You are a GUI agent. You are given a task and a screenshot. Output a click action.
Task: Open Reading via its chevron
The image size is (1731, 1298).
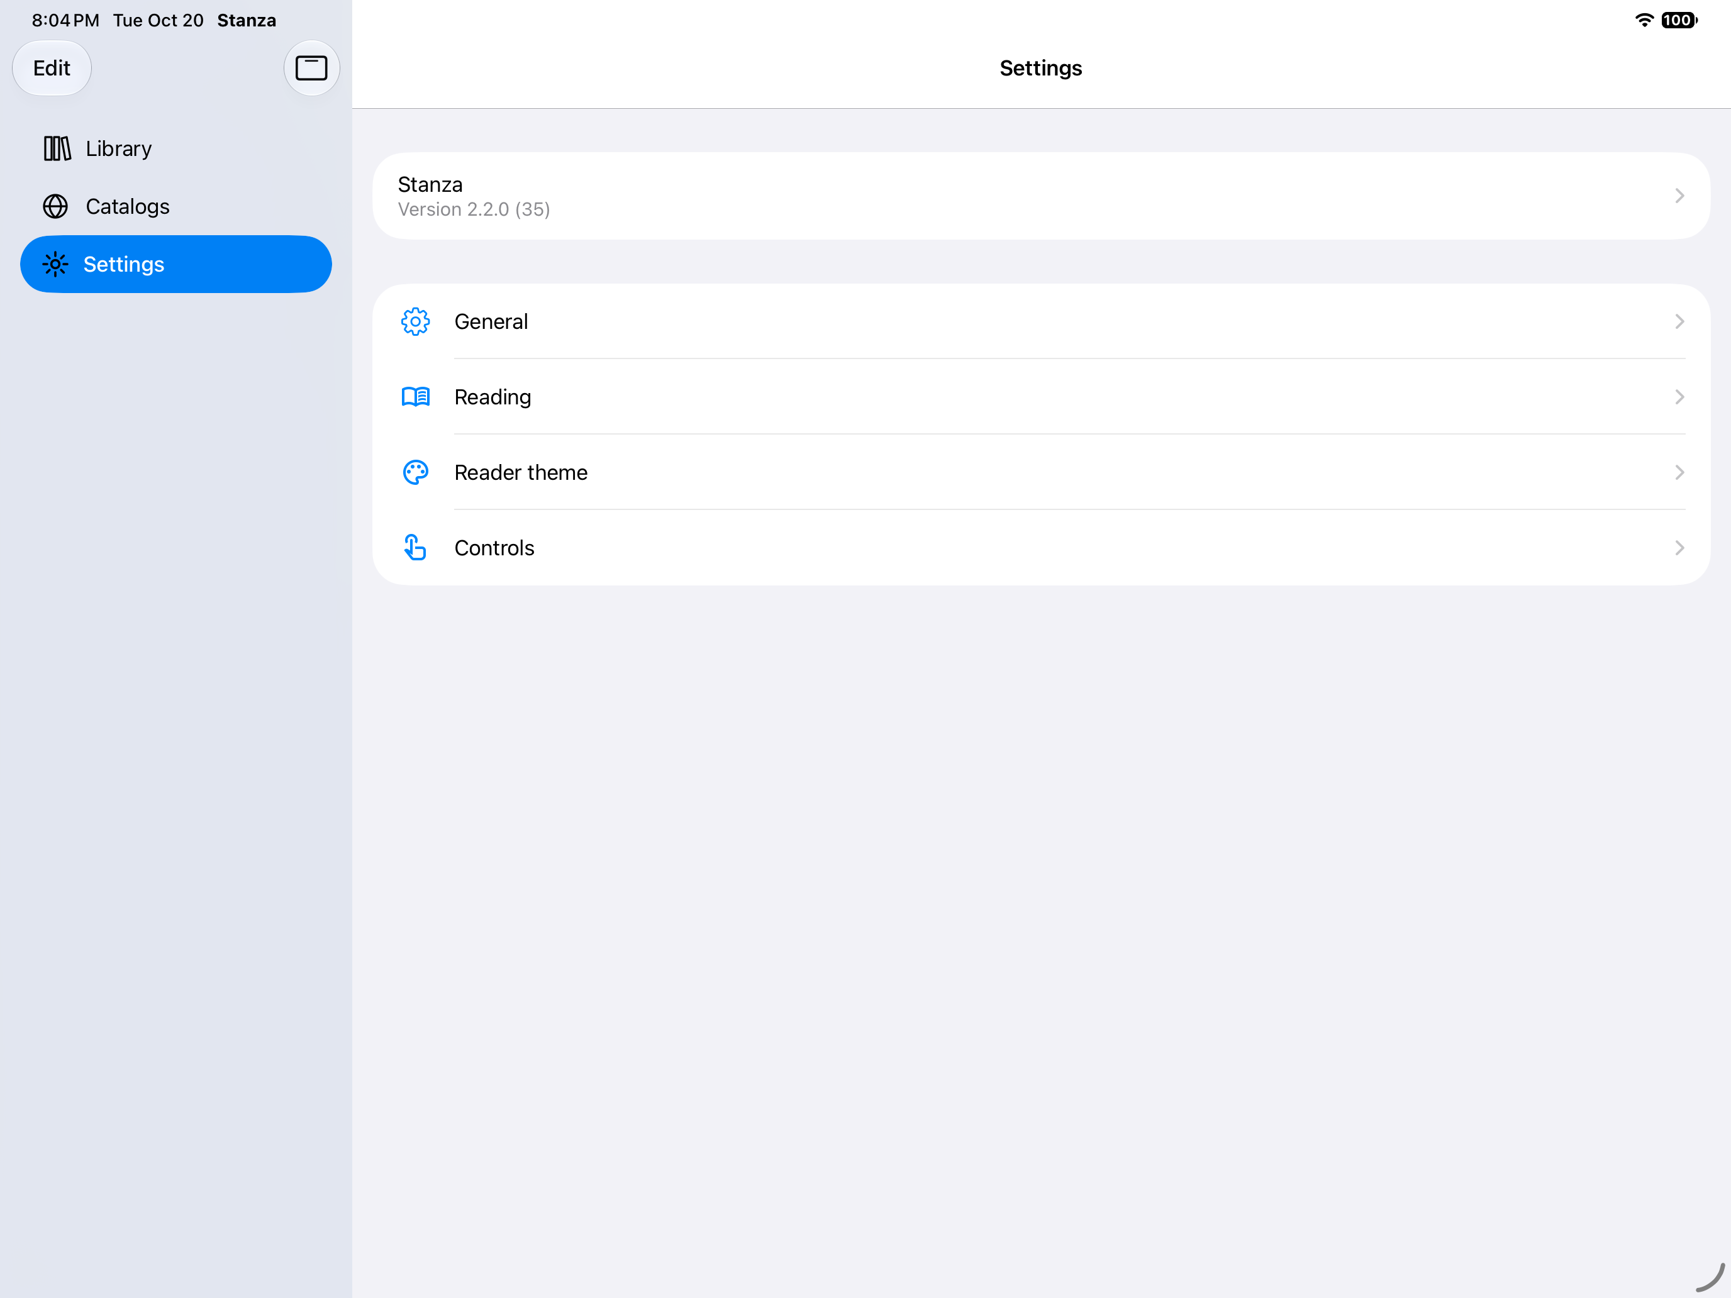[1679, 397]
